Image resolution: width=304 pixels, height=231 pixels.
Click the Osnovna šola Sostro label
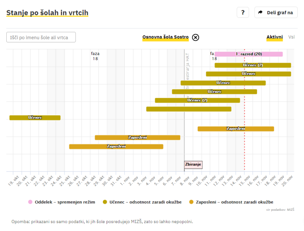coord(165,37)
